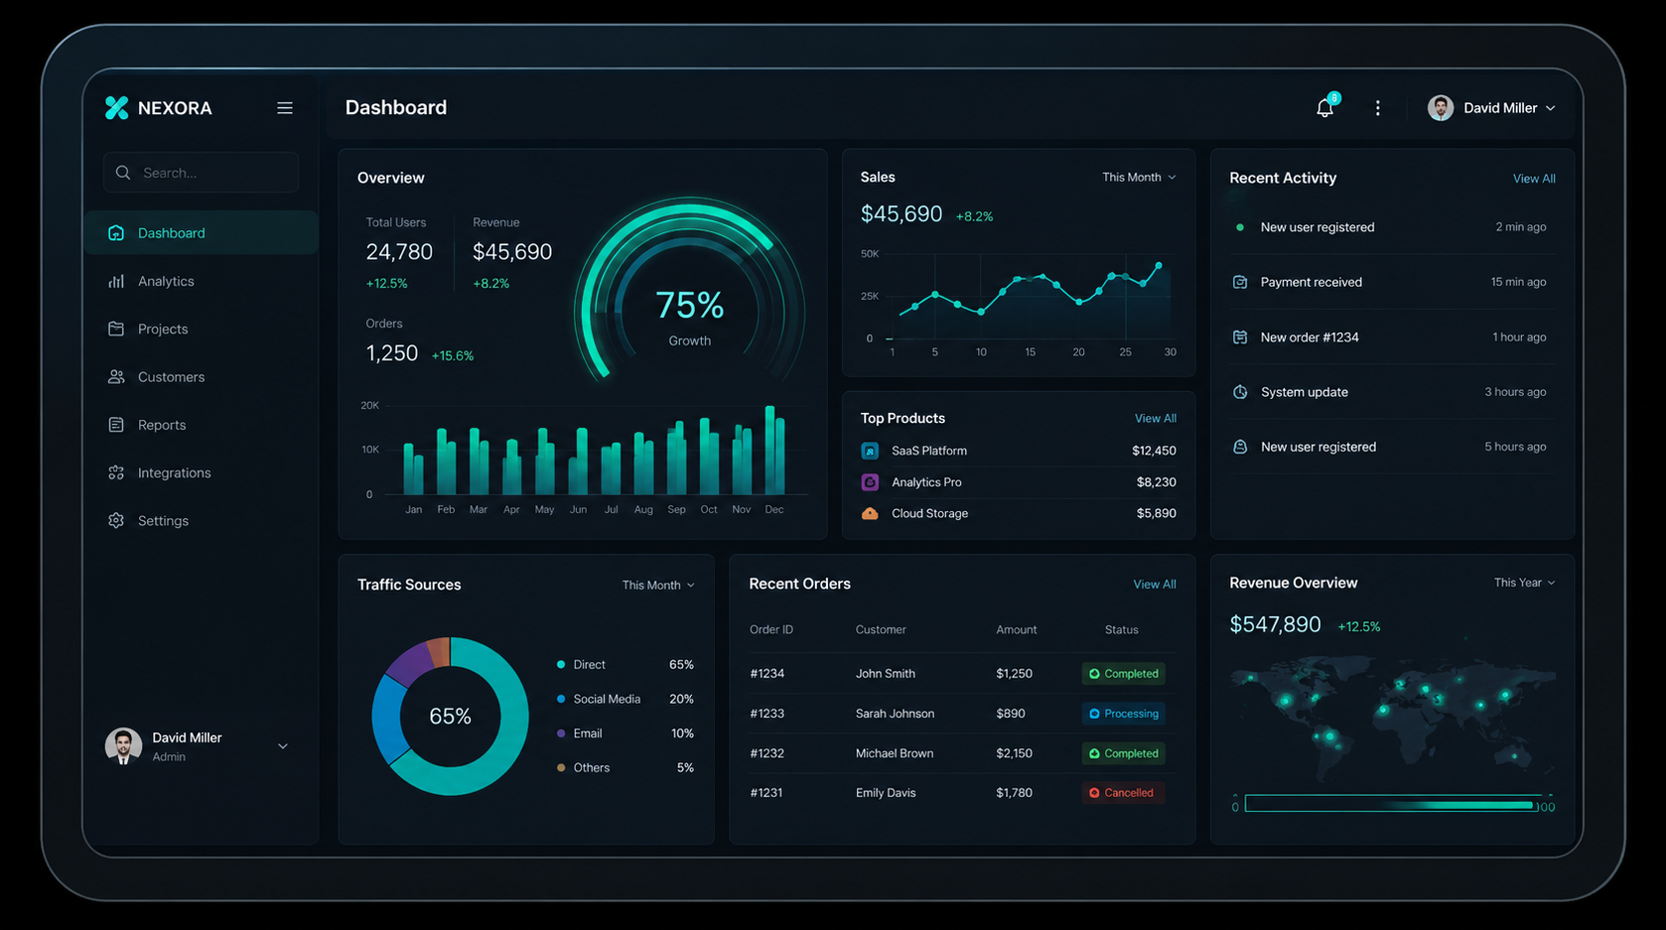Viewport: 1666px width, 930px height.
Task: Expand the sidebar Admin profile chevron
Action: click(x=283, y=746)
